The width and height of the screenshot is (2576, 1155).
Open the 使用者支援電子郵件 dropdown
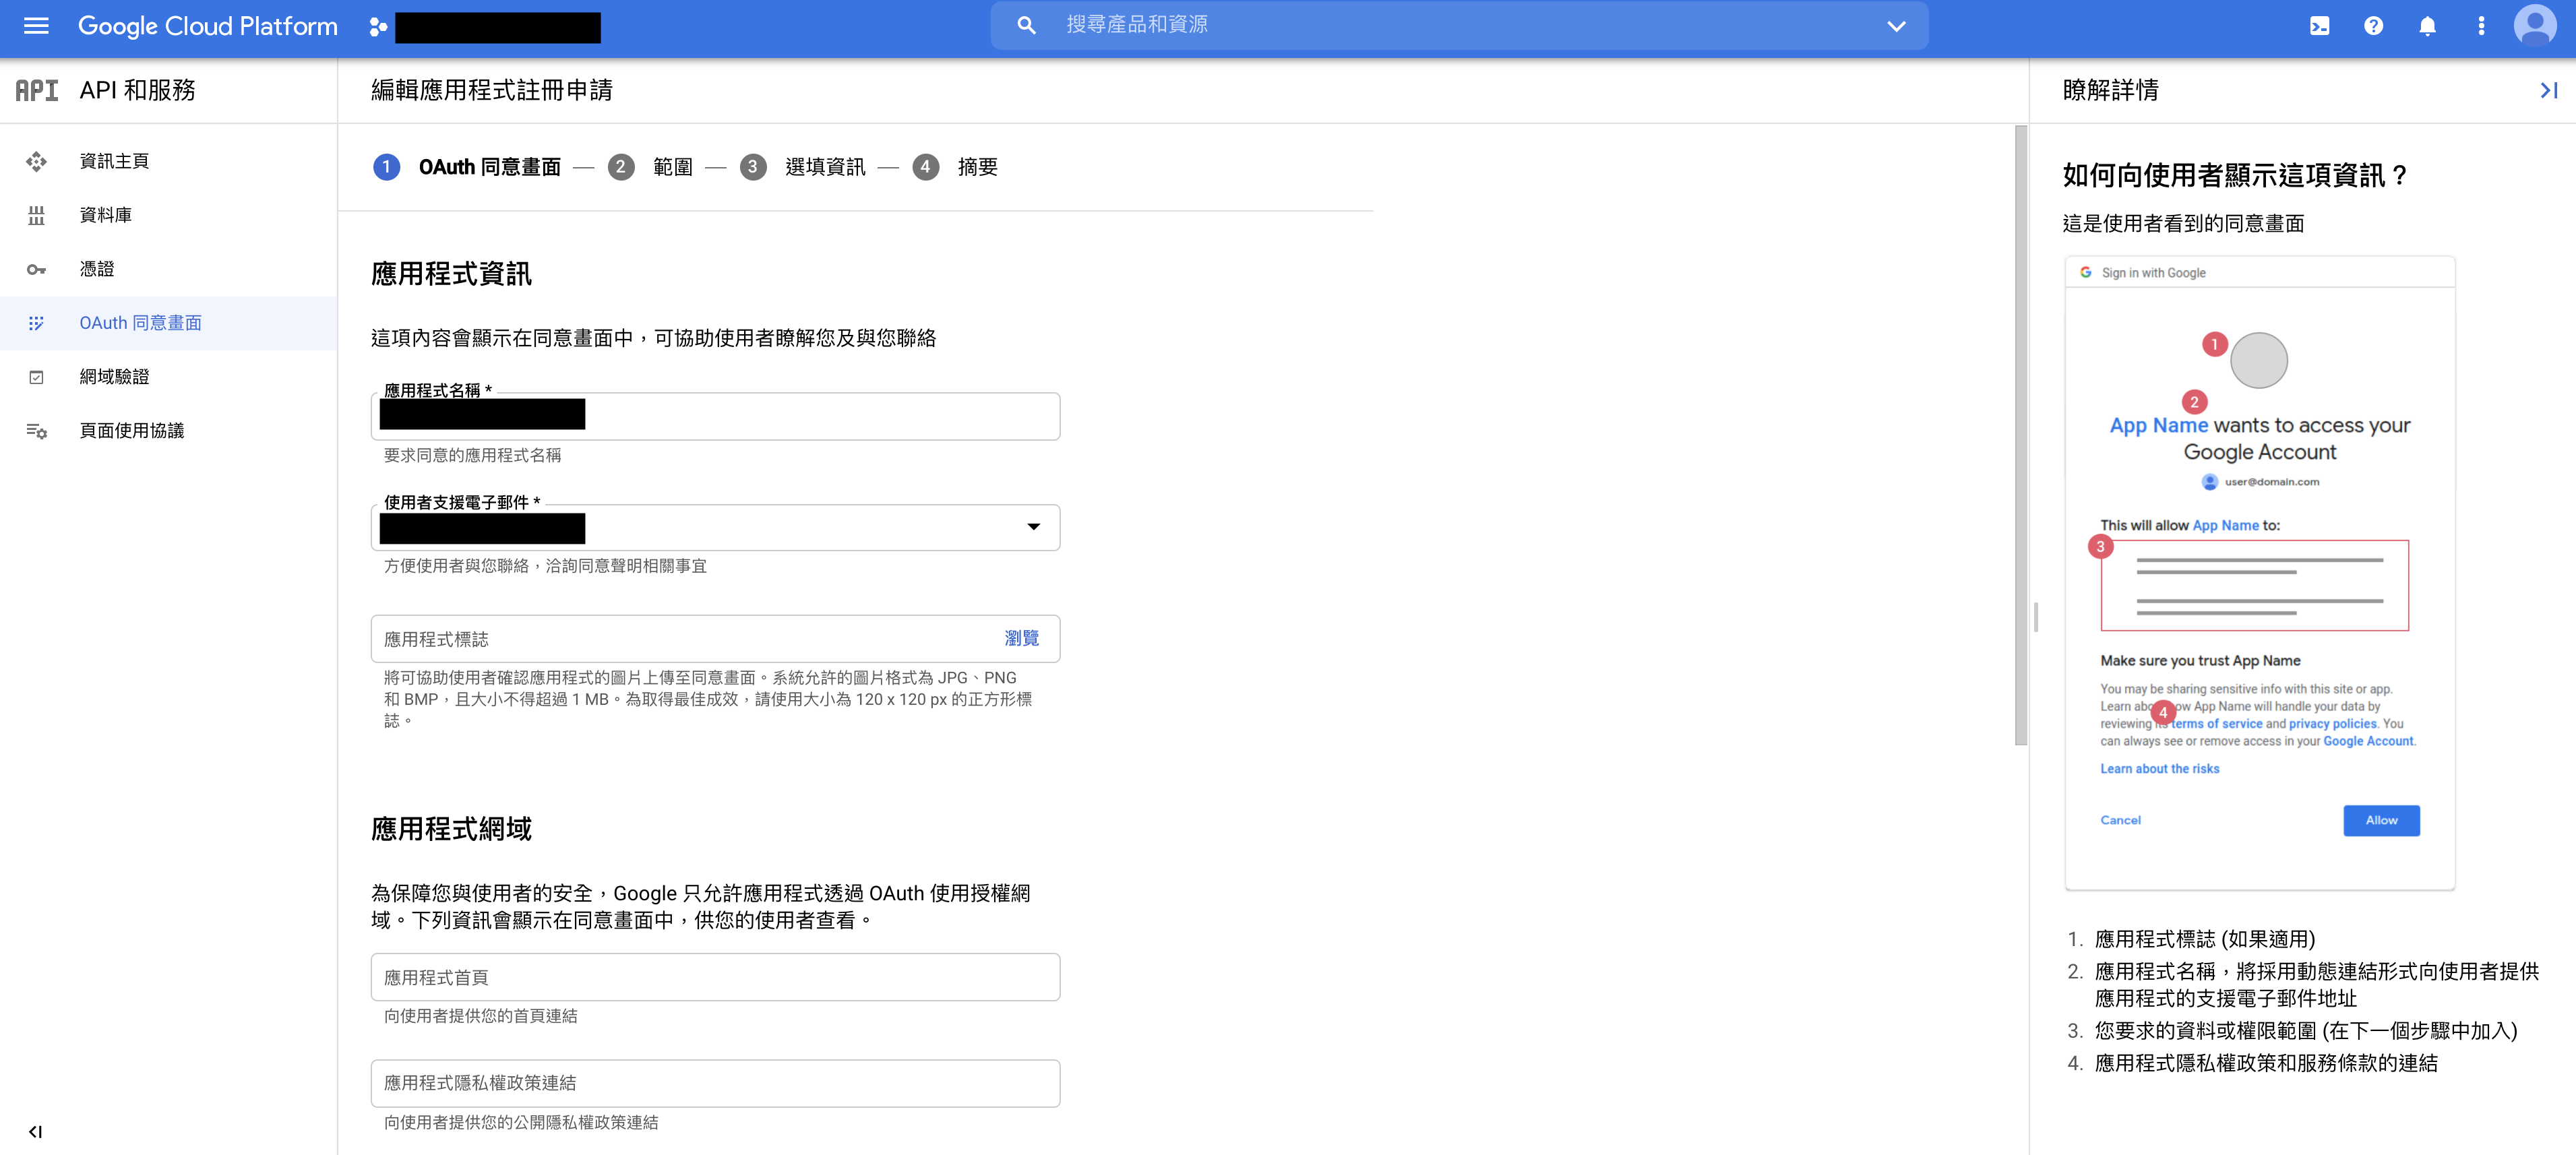[715, 527]
